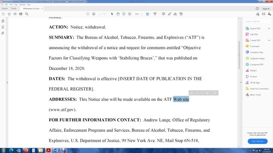The image size is (273, 153).
Task: Open attachments paperclip panel icon
Action: 3,33
